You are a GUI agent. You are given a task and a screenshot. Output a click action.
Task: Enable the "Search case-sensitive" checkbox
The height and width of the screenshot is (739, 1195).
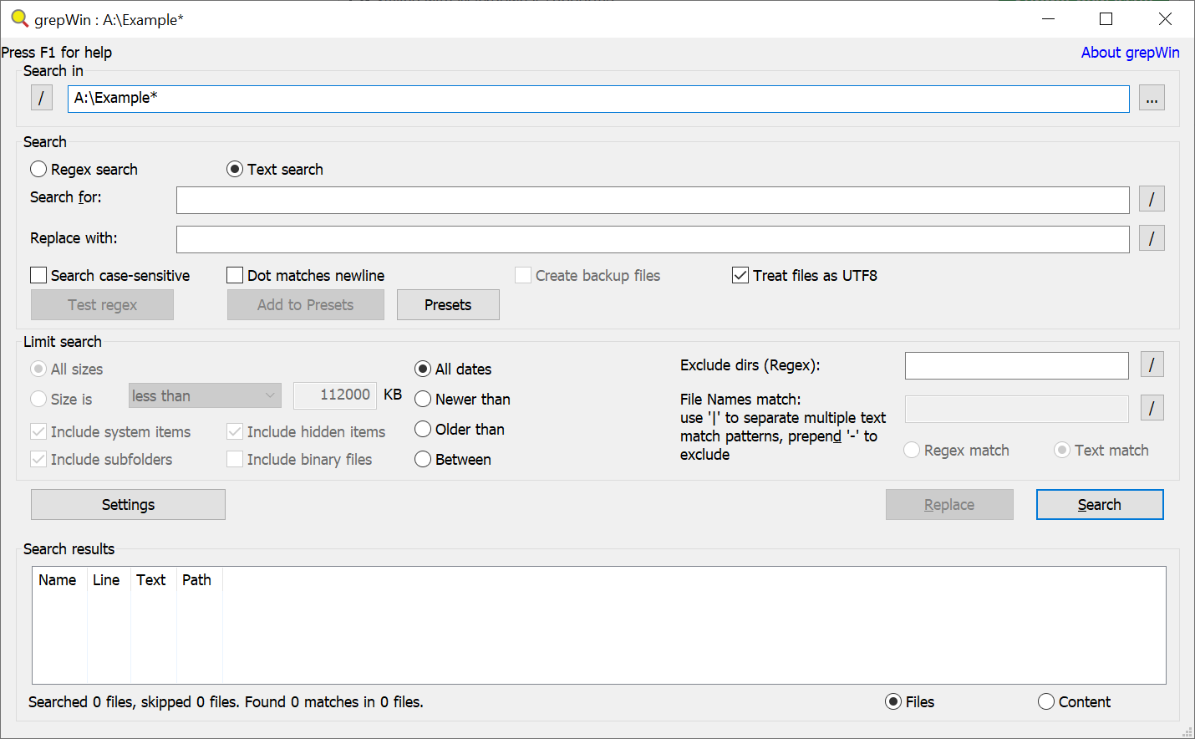[38, 275]
